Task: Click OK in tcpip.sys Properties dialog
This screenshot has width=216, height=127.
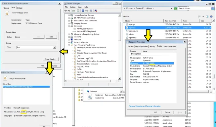Action: tap(155, 112)
